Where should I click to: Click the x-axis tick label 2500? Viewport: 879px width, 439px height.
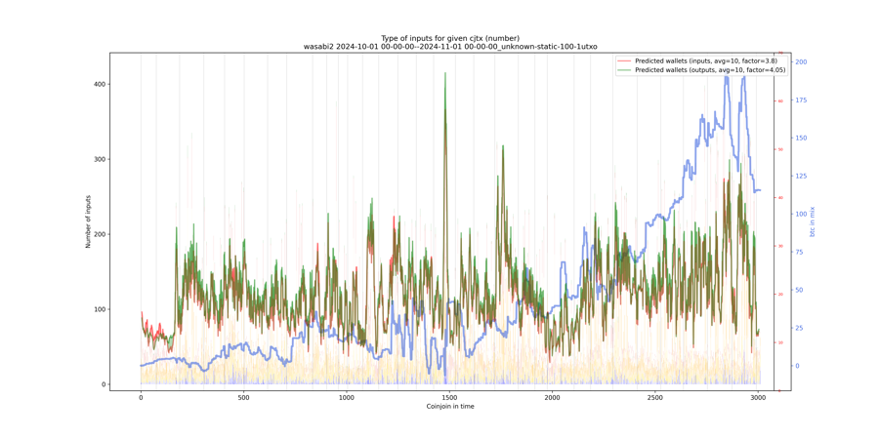pos(655,396)
